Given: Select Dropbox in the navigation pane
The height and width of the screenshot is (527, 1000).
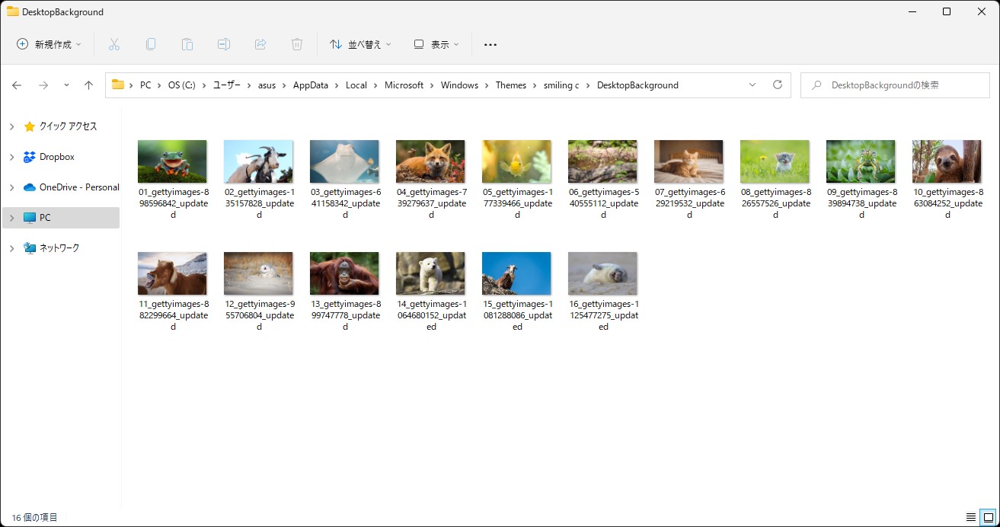Looking at the screenshot, I should 57,157.
